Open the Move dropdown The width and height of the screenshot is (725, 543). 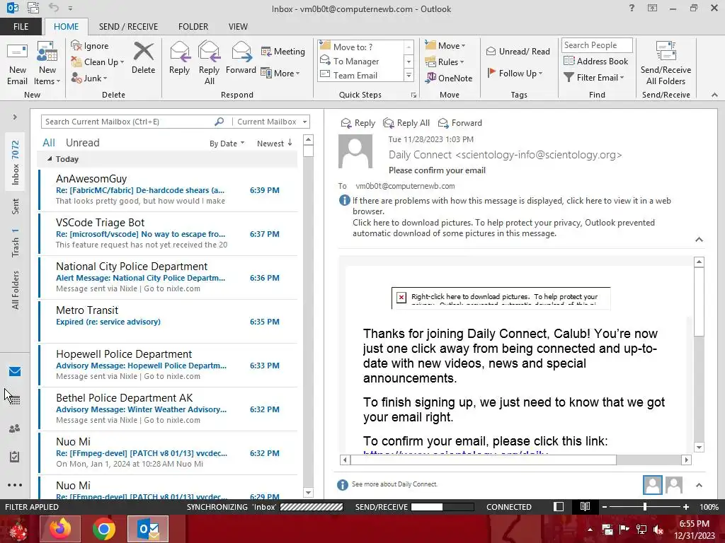pyautogui.click(x=445, y=46)
